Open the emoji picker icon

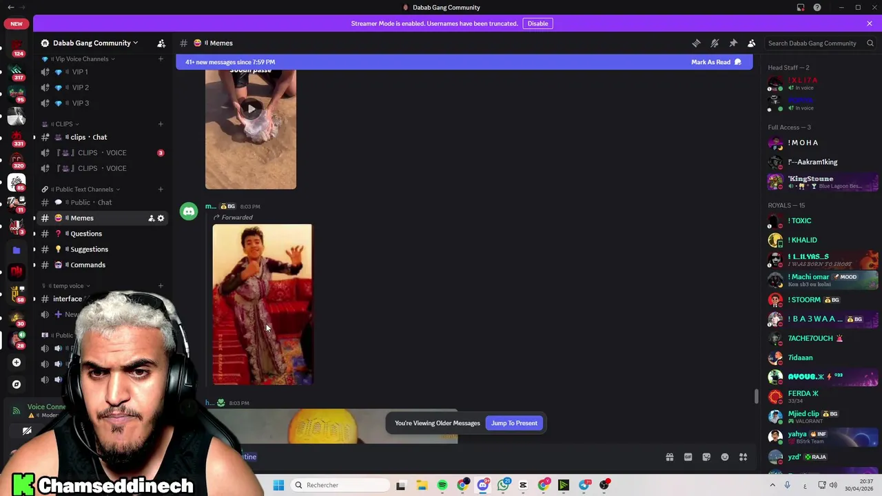725,457
